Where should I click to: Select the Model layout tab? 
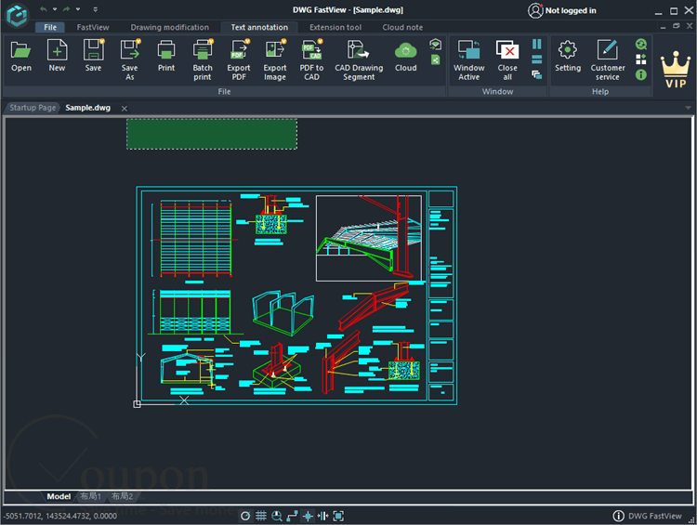click(59, 496)
